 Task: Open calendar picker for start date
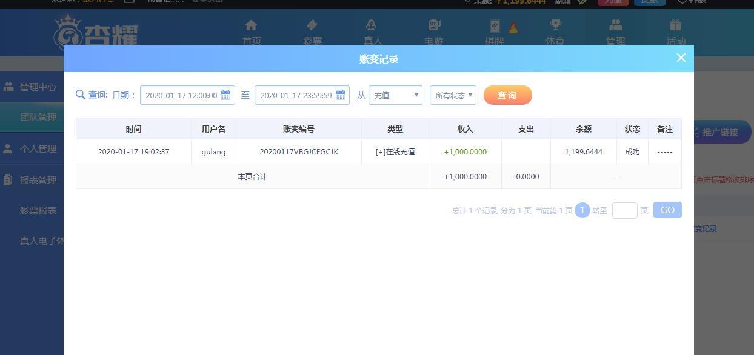[225, 95]
